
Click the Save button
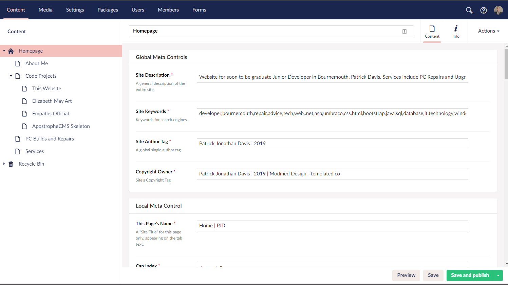pos(433,275)
